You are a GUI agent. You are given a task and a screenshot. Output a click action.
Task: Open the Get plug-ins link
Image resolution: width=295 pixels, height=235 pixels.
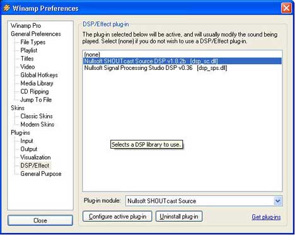pos(266,217)
